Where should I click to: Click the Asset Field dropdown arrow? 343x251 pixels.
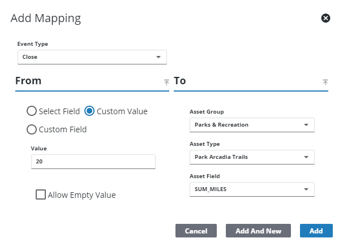[x=306, y=189]
